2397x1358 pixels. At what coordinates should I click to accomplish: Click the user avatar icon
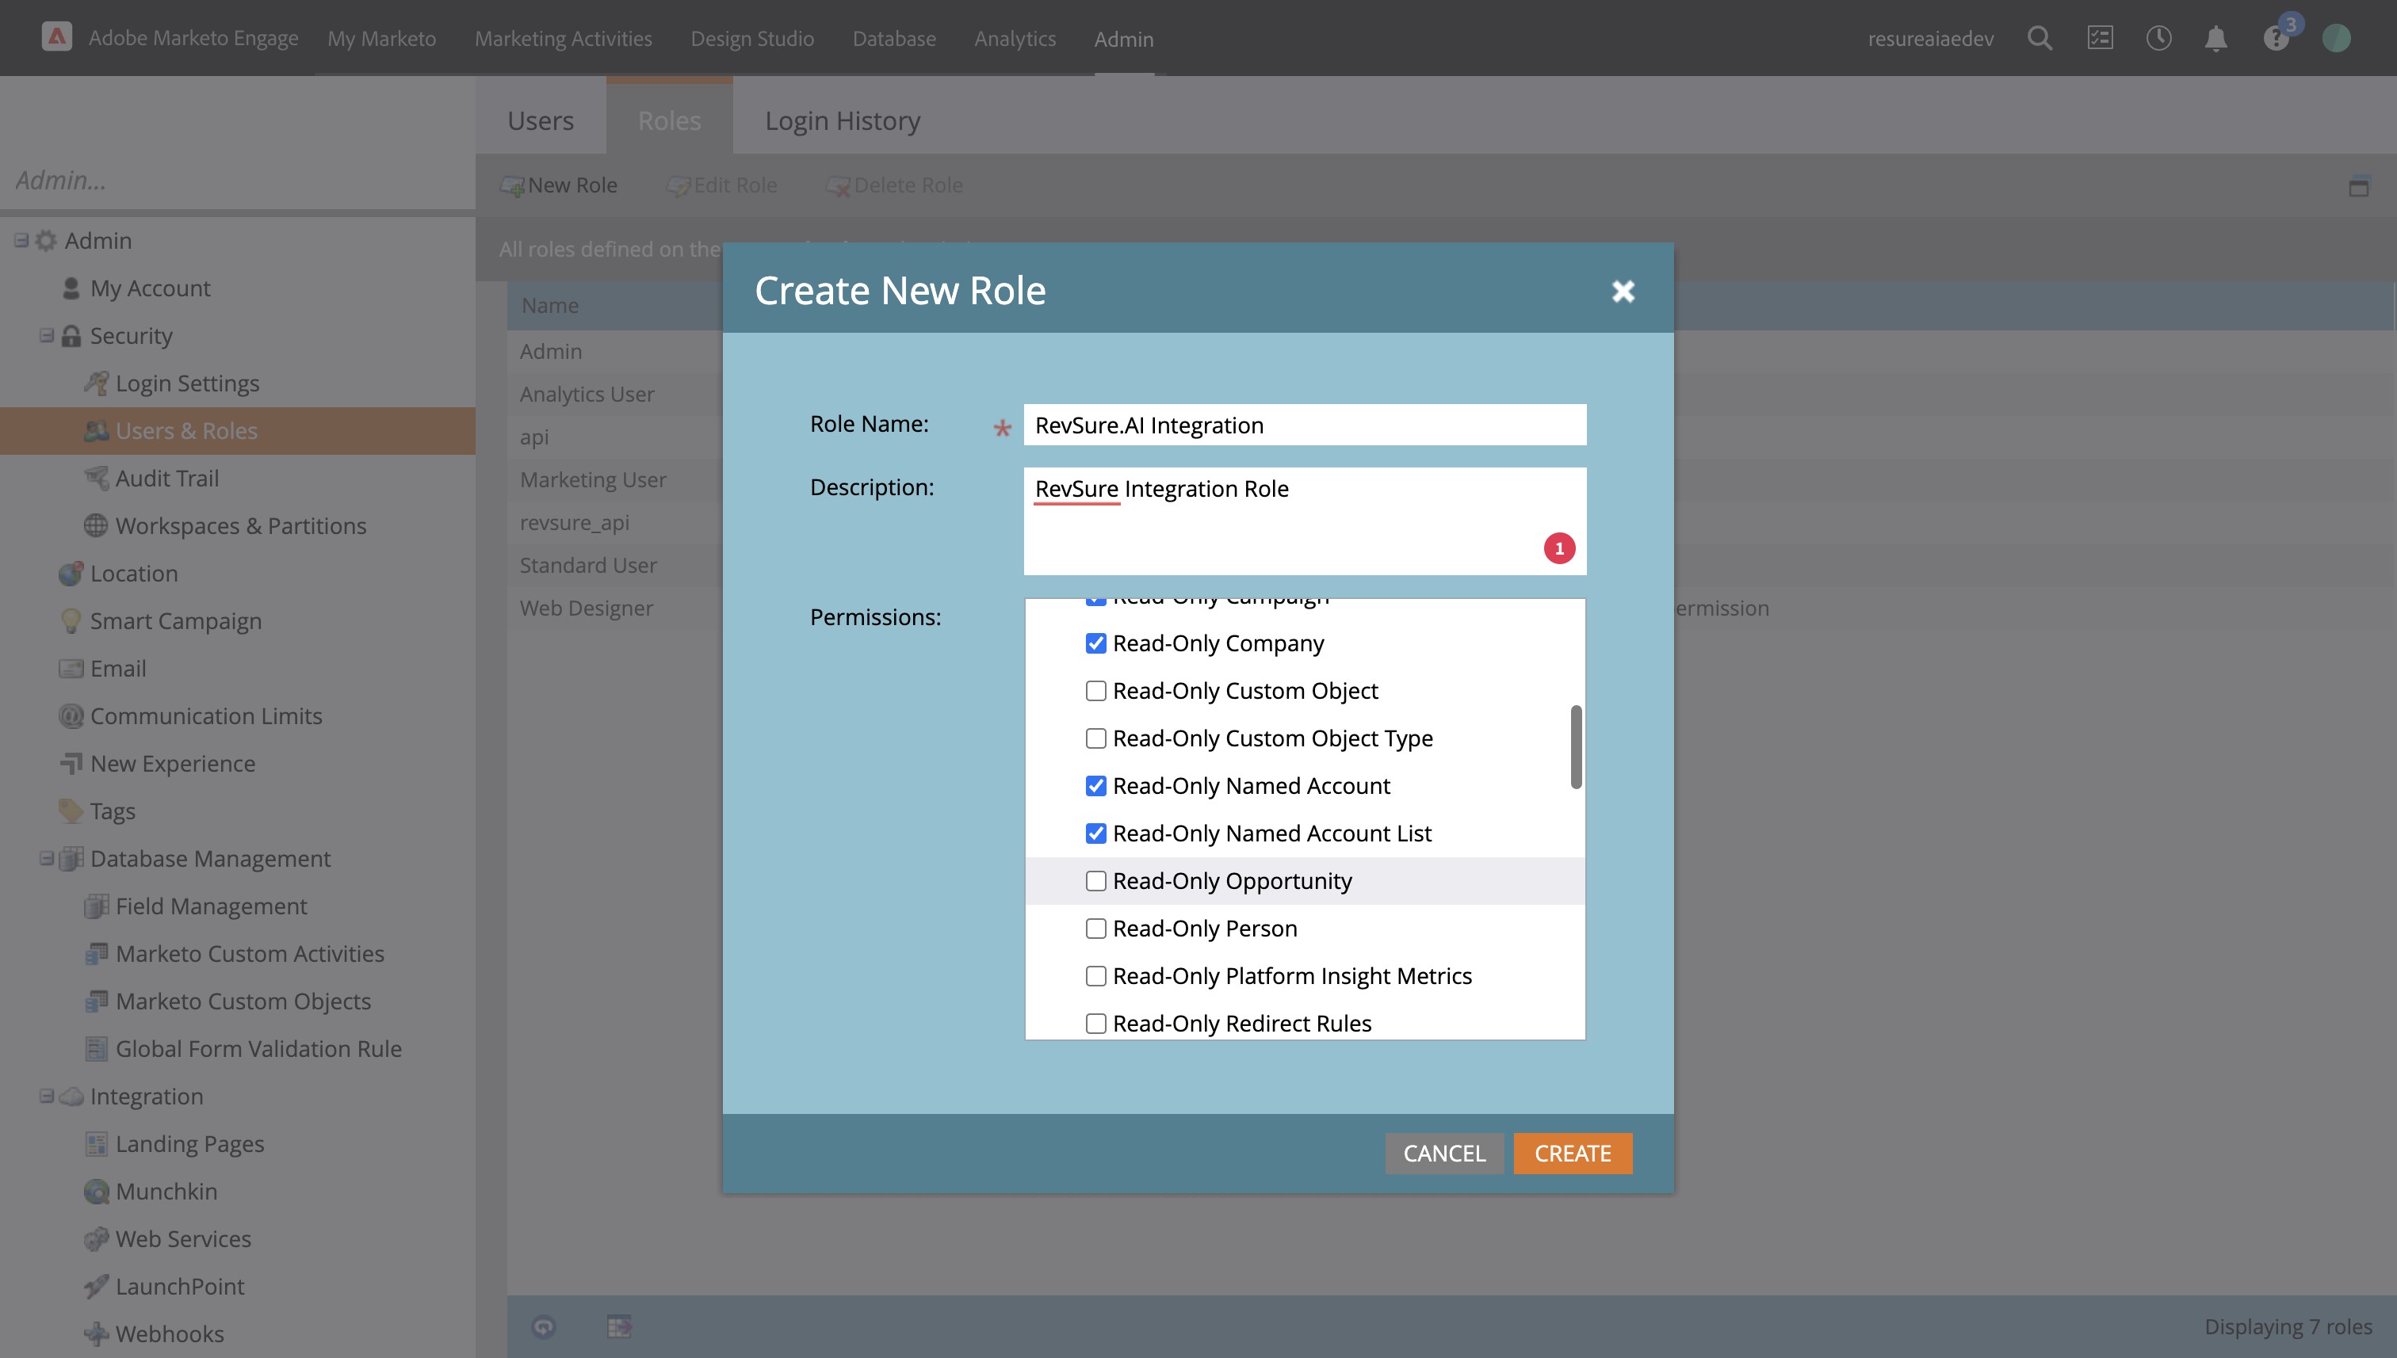[2335, 38]
